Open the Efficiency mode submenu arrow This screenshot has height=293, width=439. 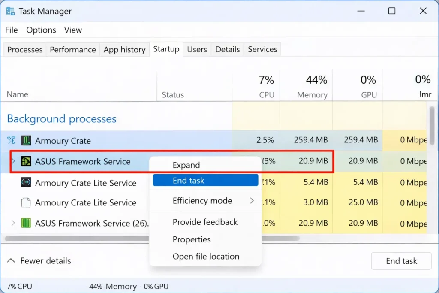pyautogui.click(x=252, y=201)
